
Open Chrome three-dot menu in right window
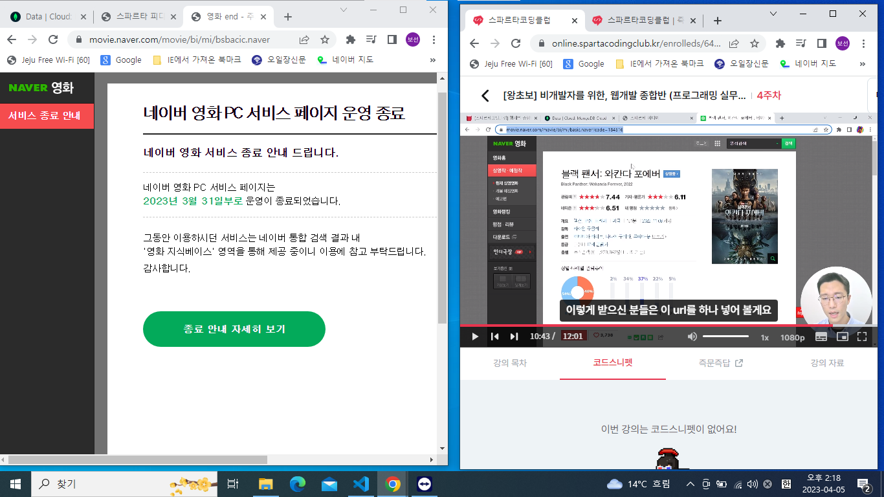coord(863,43)
